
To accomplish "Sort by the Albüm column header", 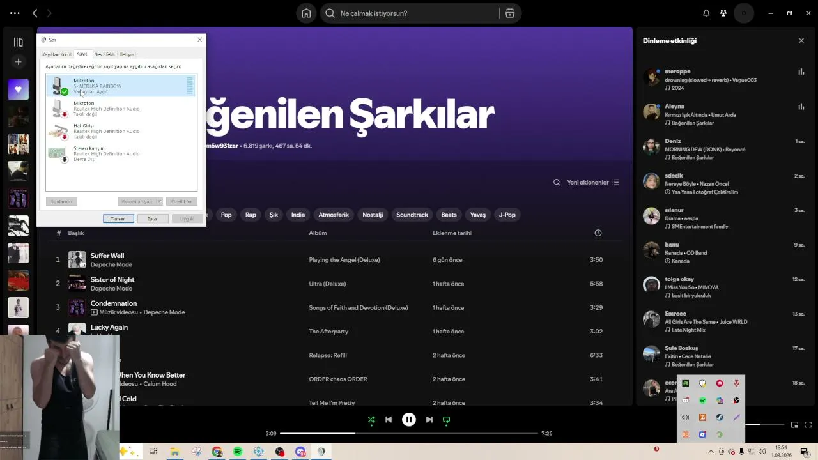I will click(x=318, y=233).
